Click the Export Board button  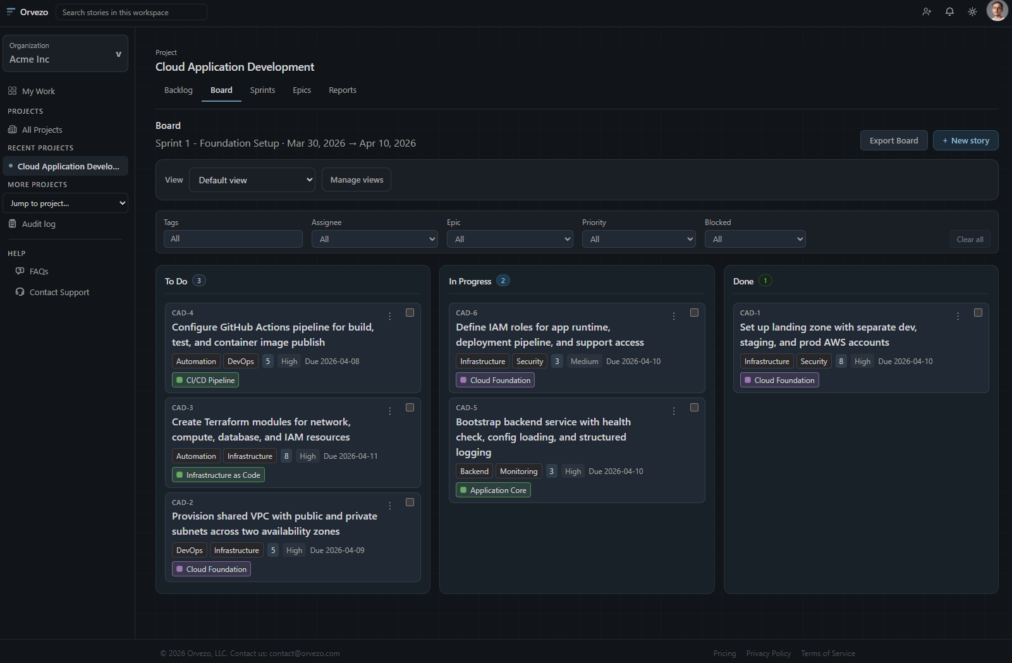pos(893,140)
